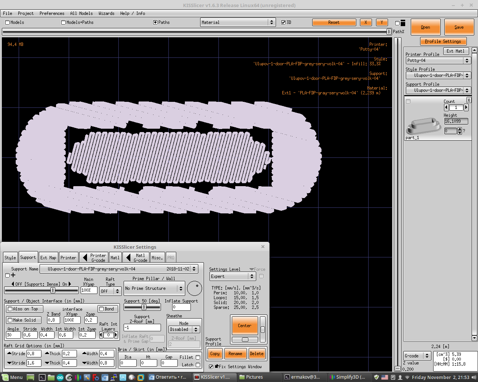Adjust the Support Dense slider
The height and width of the screenshot is (382, 478).
[x=53, y=290]
